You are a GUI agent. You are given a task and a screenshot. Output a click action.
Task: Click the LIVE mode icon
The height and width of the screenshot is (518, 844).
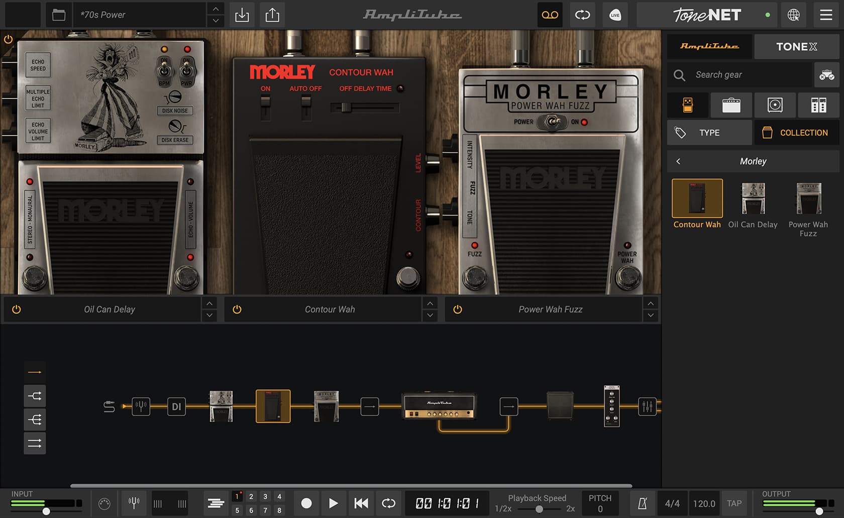click(x=615, y=15)
